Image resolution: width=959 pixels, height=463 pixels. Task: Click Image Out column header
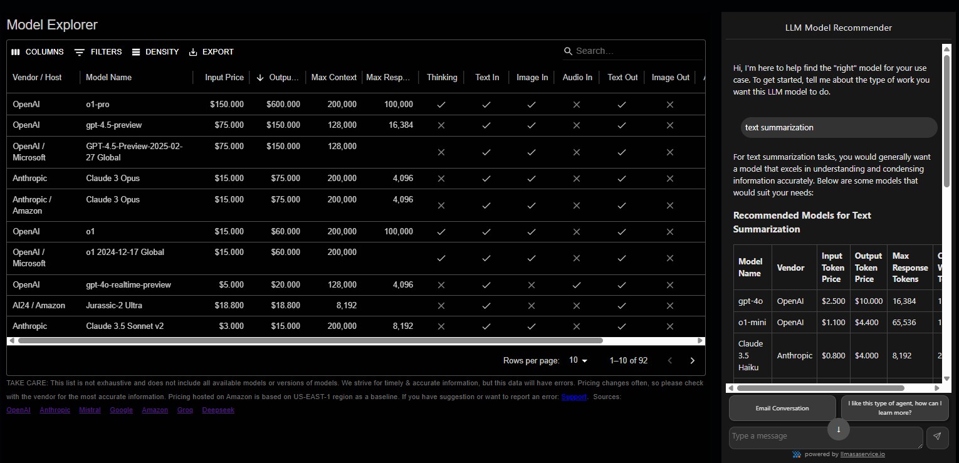(x=670, y=77)
